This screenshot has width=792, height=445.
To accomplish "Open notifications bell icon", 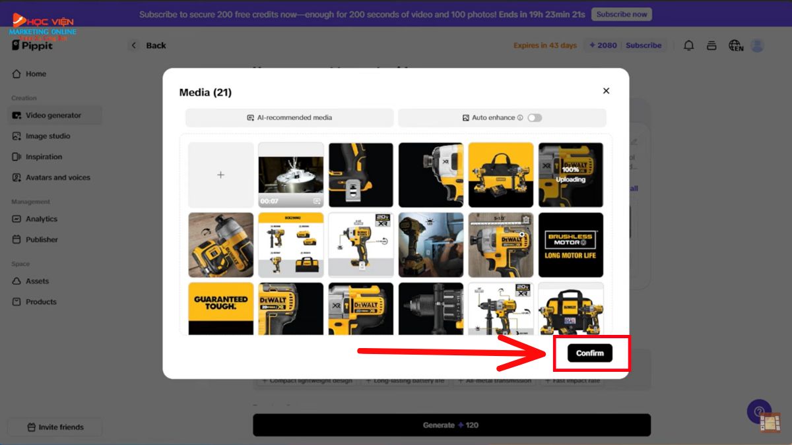I will pos(688,45).
